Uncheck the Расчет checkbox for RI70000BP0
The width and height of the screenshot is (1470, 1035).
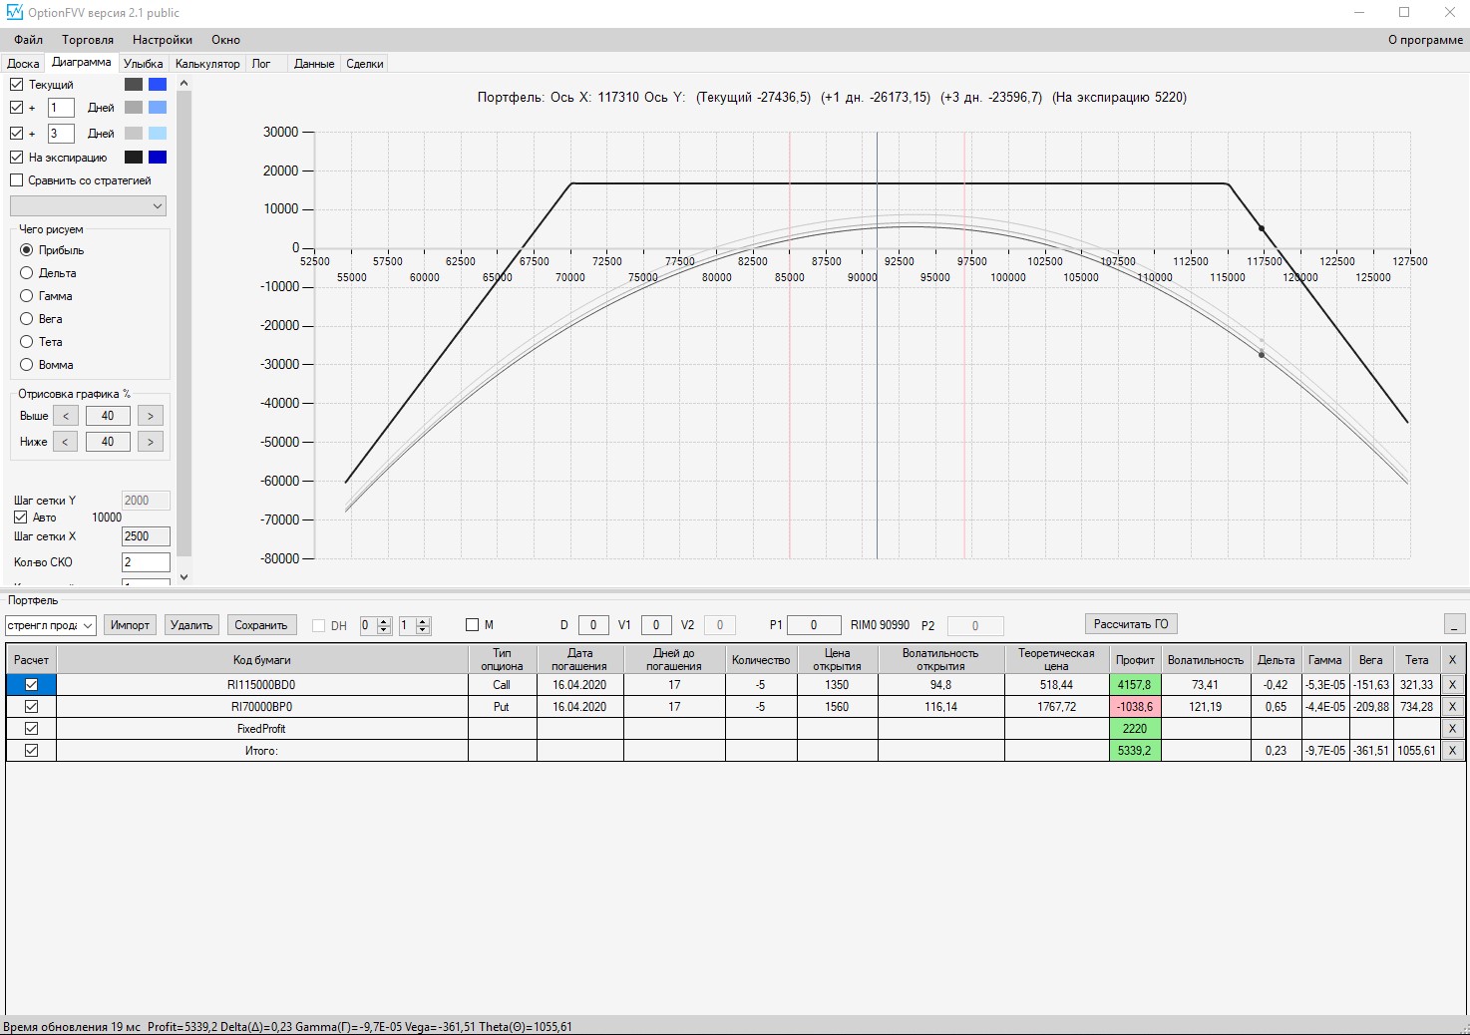coord(32,707)
